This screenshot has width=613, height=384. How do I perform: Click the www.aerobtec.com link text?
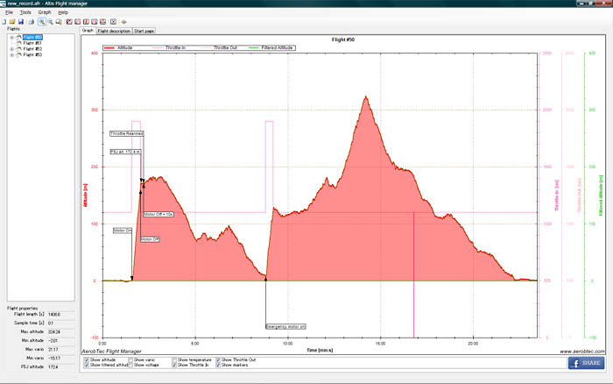pos(582,352)
